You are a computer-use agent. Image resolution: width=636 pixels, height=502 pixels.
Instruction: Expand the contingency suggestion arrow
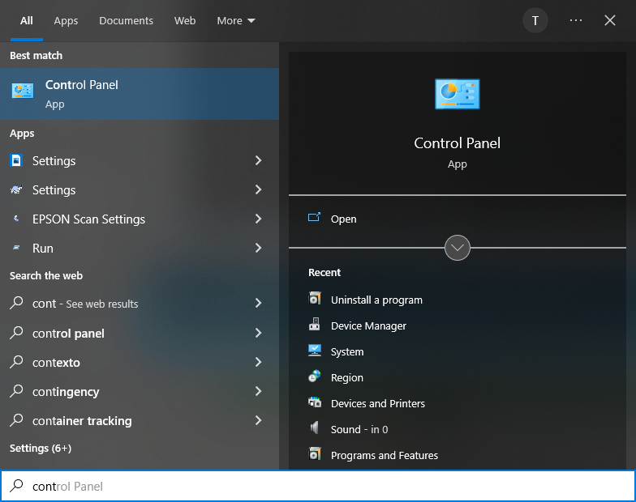(x=258, y=391)
